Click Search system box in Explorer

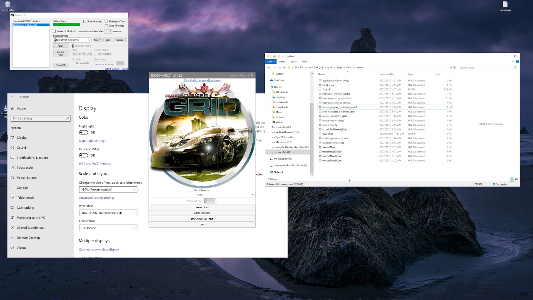pyautogui.click(x=488, y=67)
